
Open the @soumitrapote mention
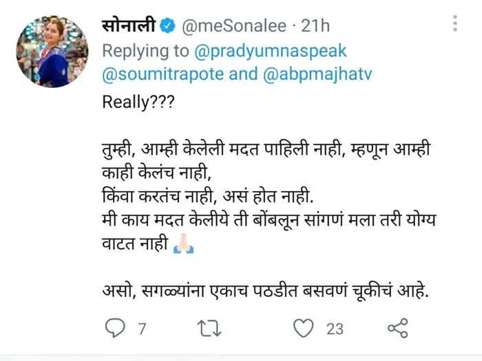tap(161, 73)
